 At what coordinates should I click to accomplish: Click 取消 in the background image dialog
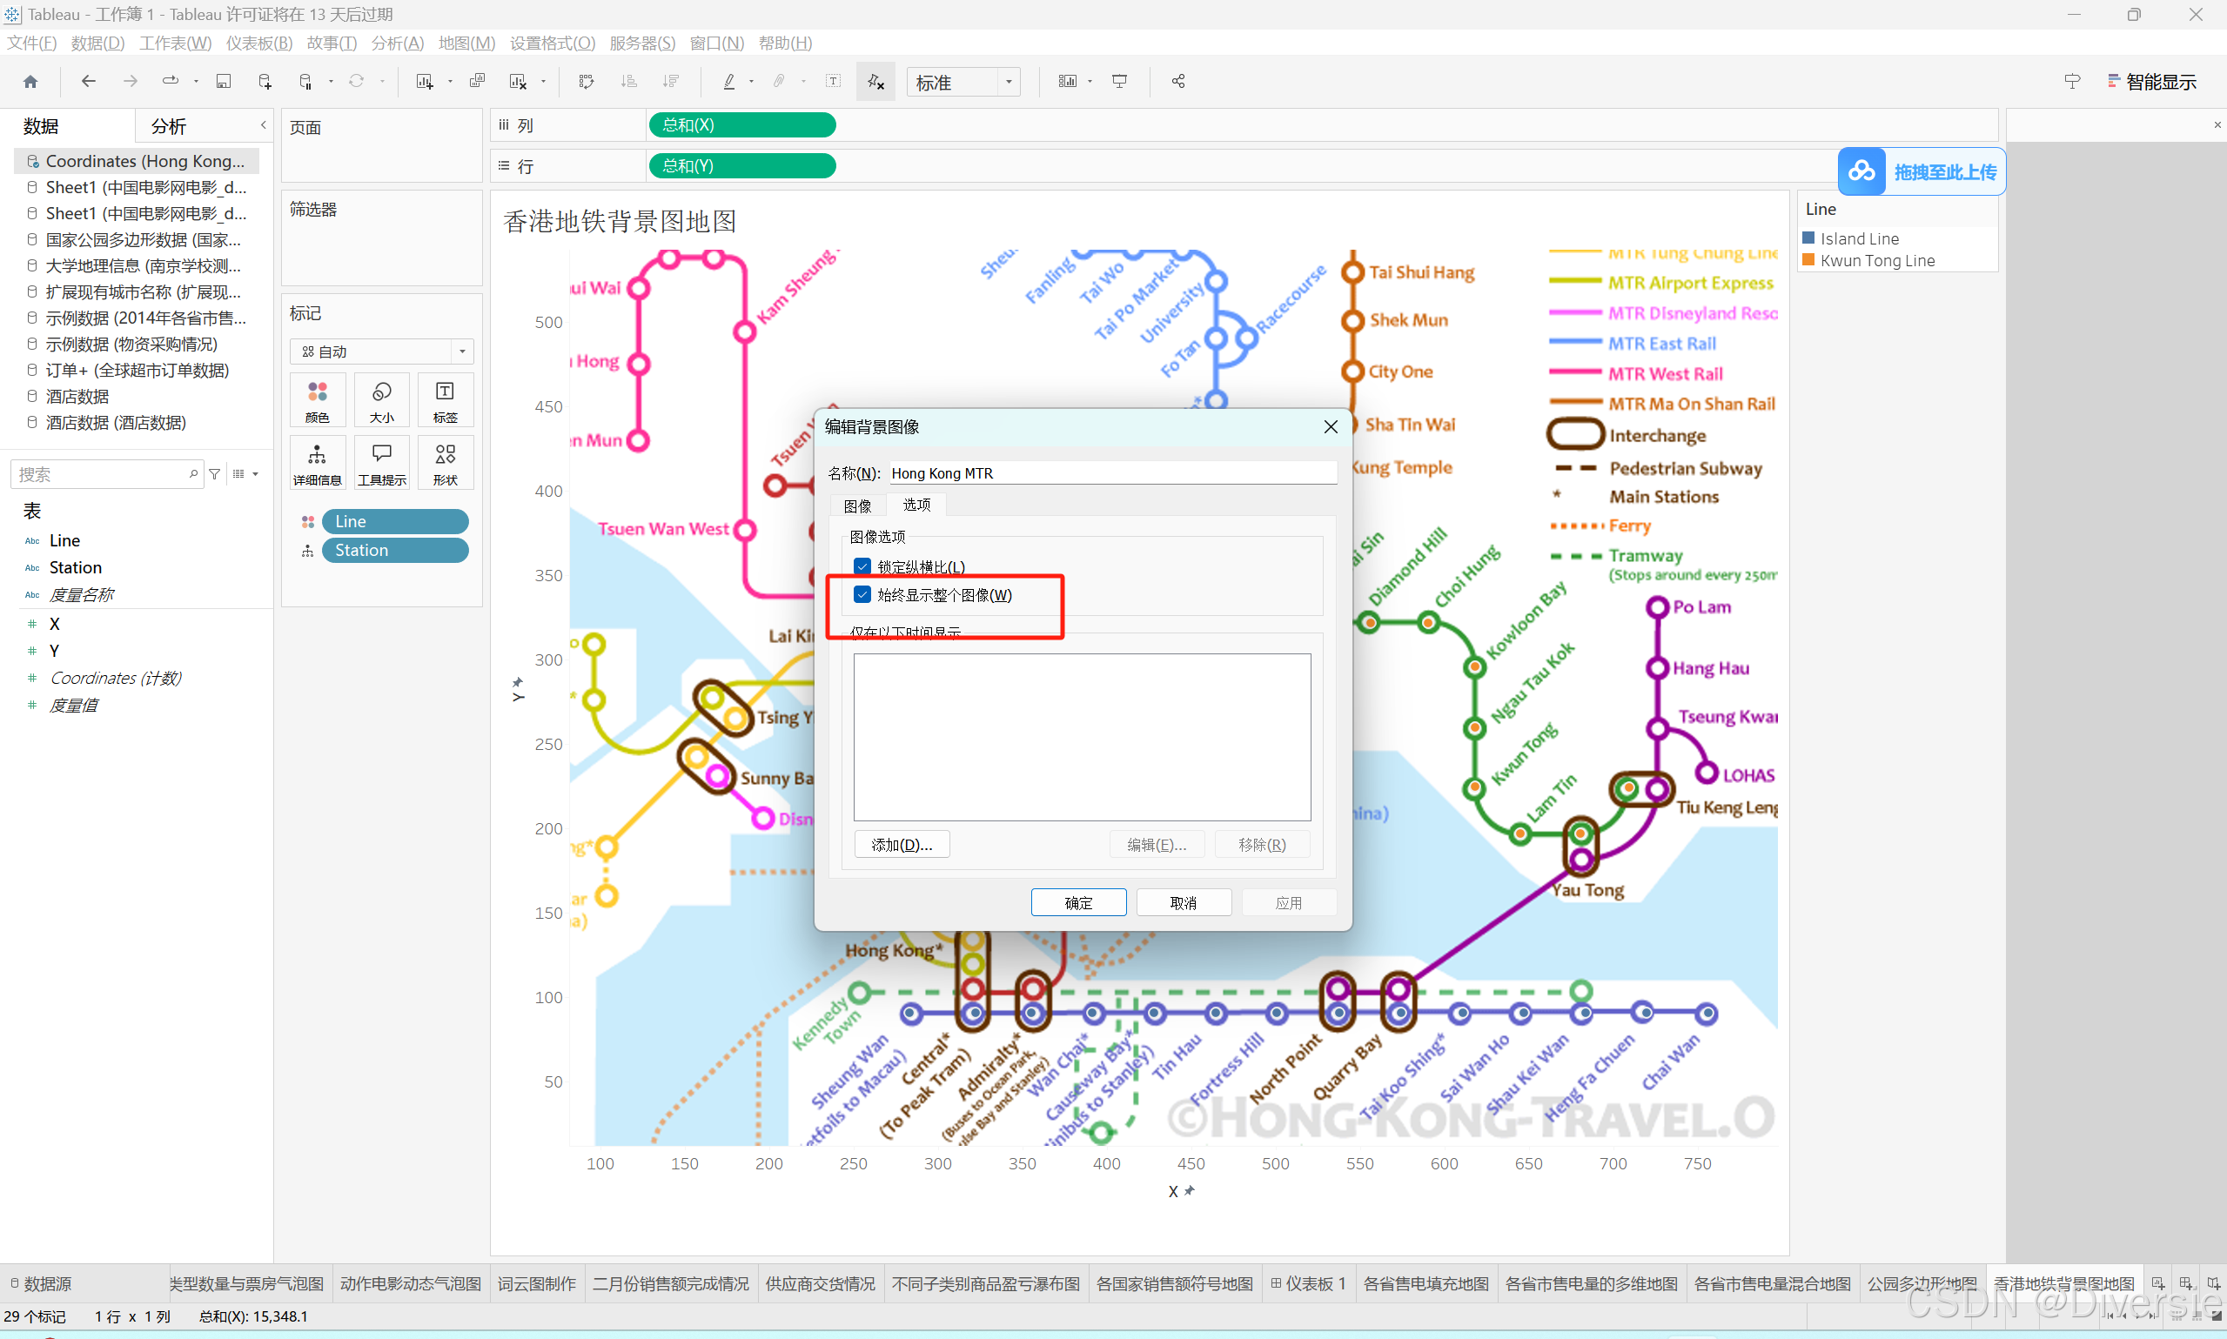[x=1183, y=902]
